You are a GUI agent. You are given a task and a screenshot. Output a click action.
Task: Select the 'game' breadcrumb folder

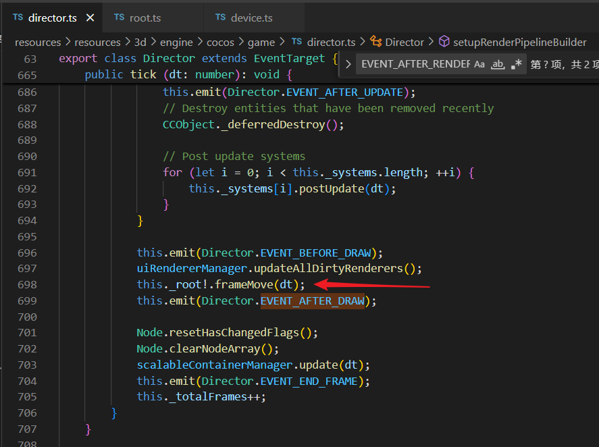pos(261,42)
